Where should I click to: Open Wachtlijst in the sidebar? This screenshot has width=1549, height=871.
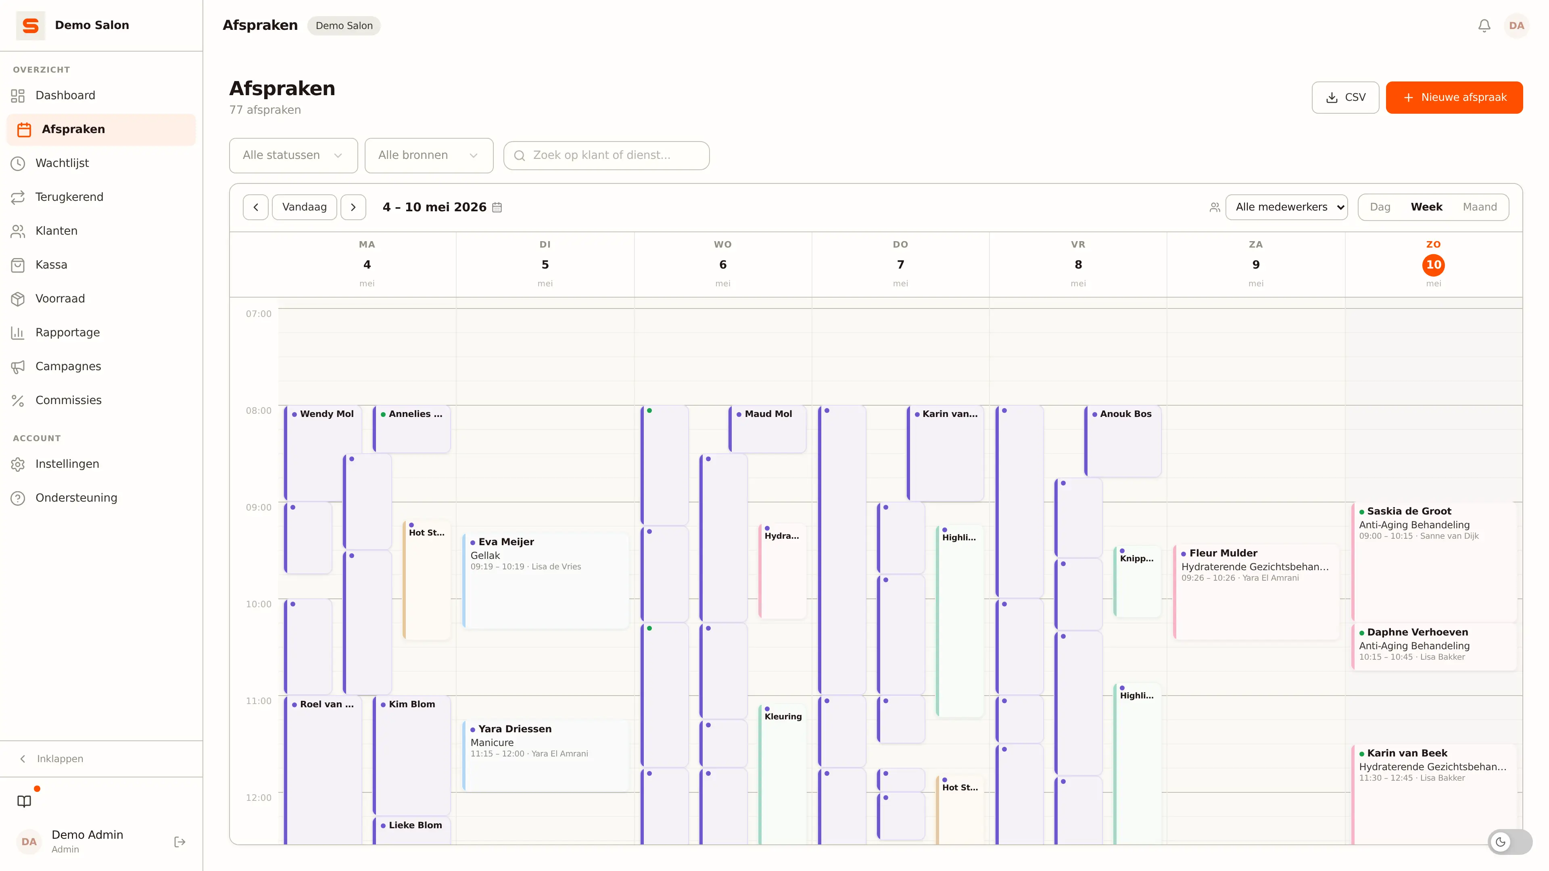101,163
